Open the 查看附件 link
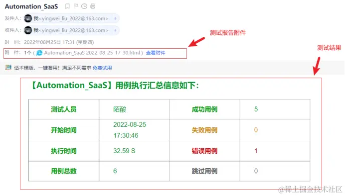 pyautogui.click(x=156, y=53)
